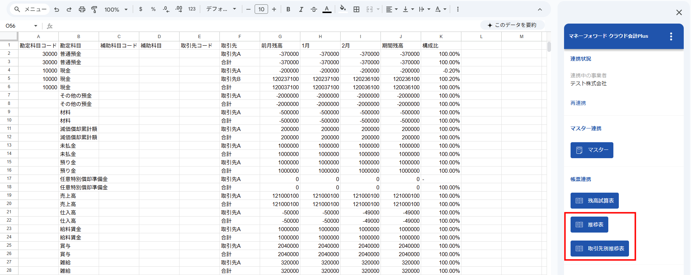
Task: Open the toolbar's more options overflow menu
Action: click(x=458, y=9)
